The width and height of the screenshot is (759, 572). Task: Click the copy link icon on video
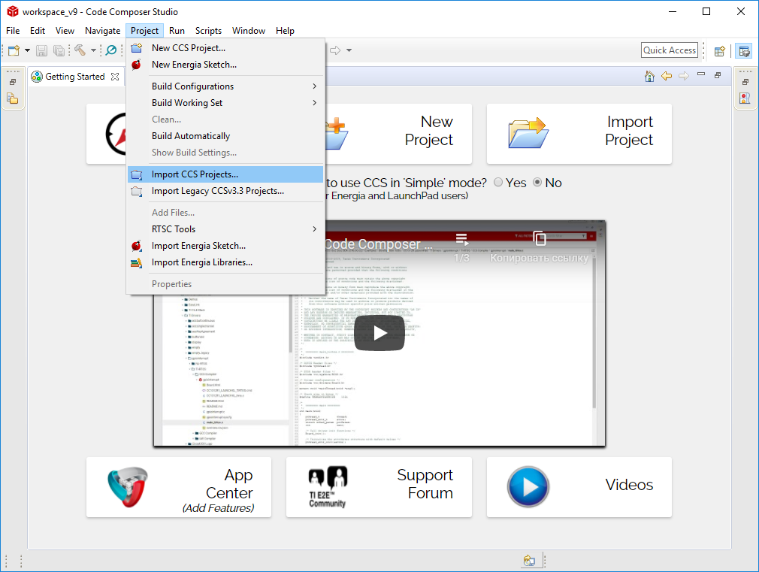[540, 238]
